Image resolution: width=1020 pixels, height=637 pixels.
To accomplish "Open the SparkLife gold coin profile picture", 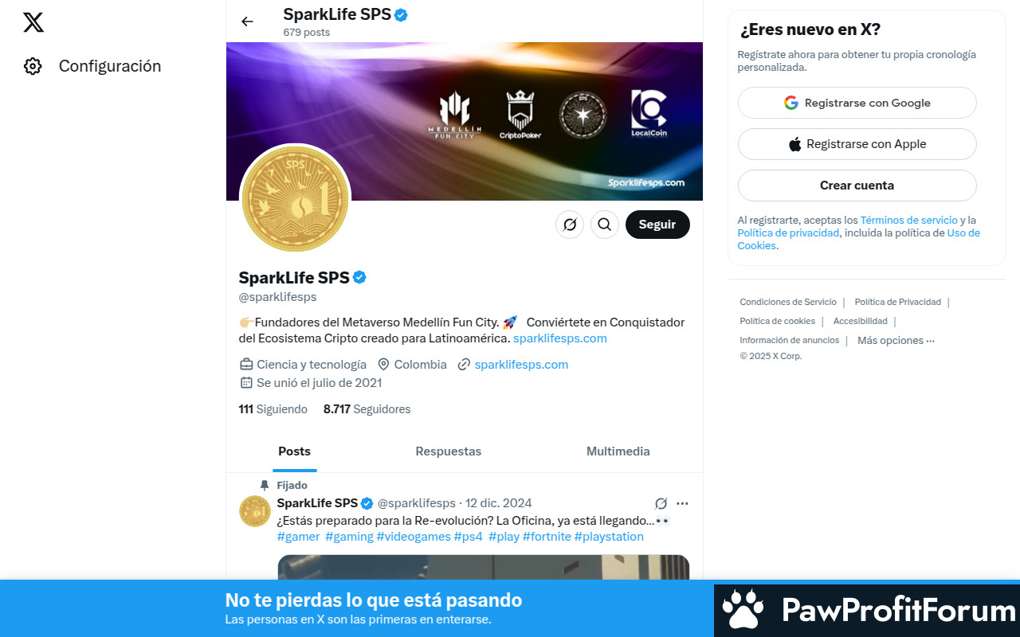I will (296, 198).
